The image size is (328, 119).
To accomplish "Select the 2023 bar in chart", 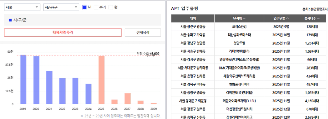I will point(76,91).
